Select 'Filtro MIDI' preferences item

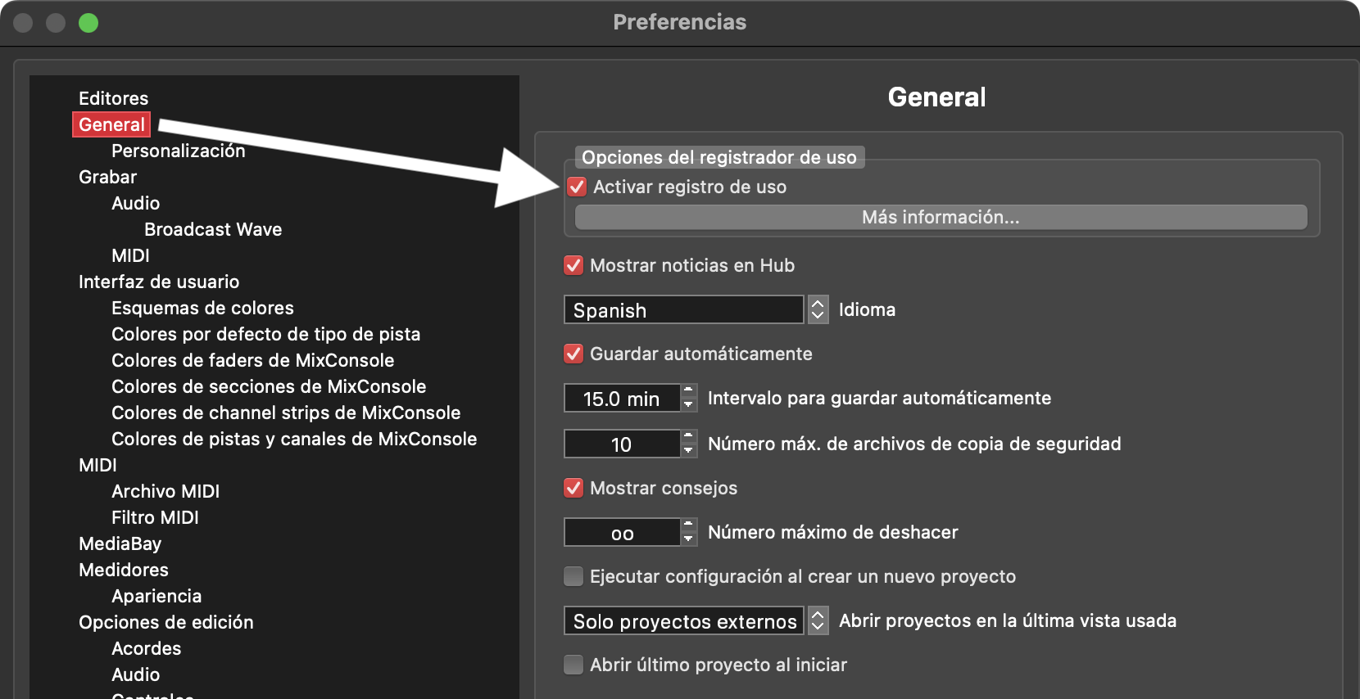point(155,517)
